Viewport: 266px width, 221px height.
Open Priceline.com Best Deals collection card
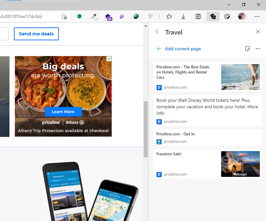(x=208, y=77)
